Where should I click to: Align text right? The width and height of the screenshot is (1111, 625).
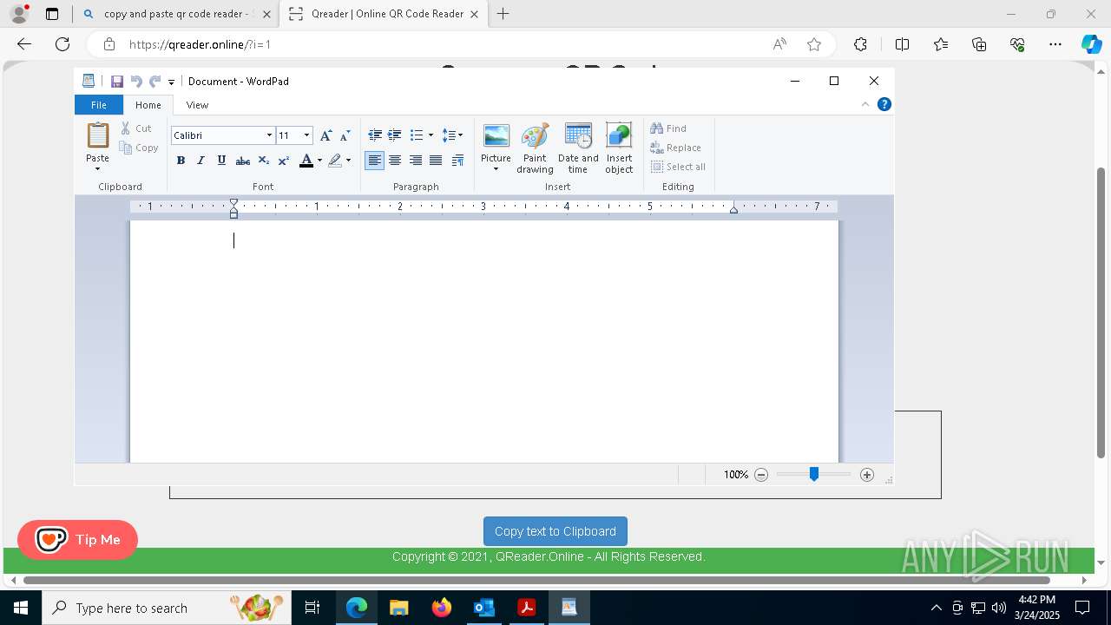pyautogui.click(x=416, y=161)
